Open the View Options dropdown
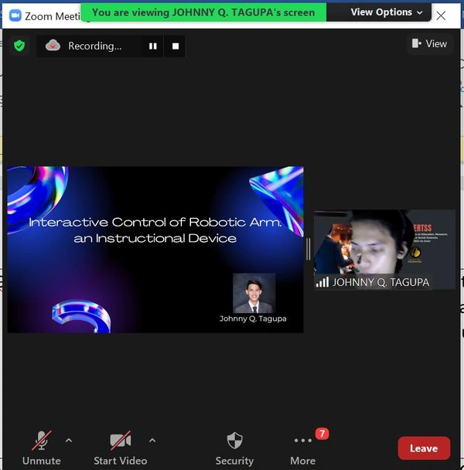464x470 pixels. [387, 12]
